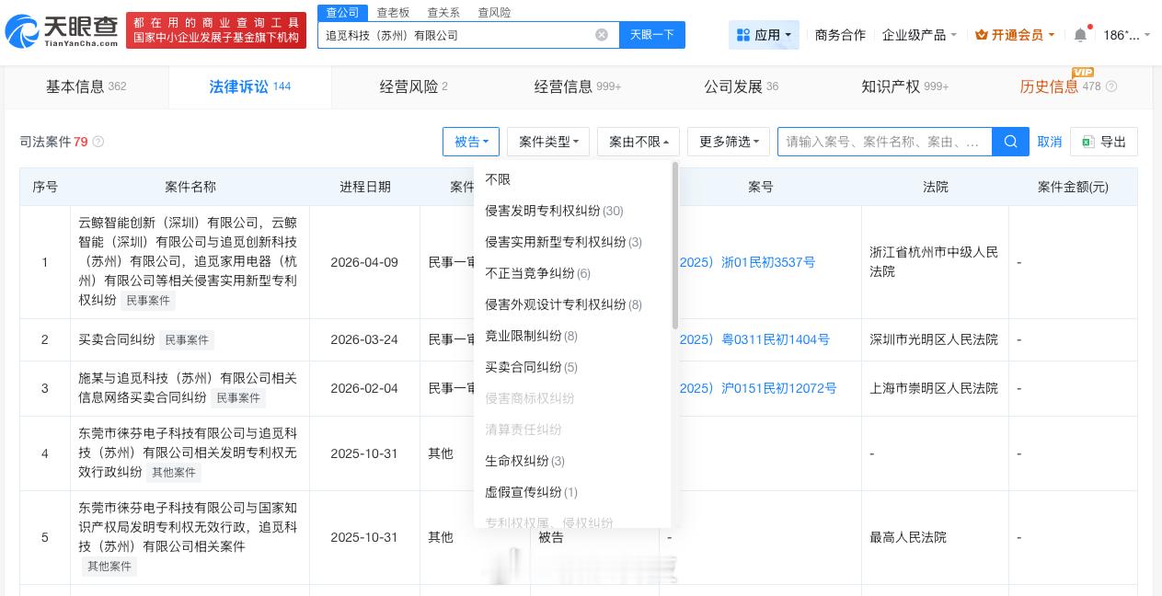Screen dimensions: 1162x596
Task: Open case number 粤0311民初1404号
Action: (x=754, y=339)
